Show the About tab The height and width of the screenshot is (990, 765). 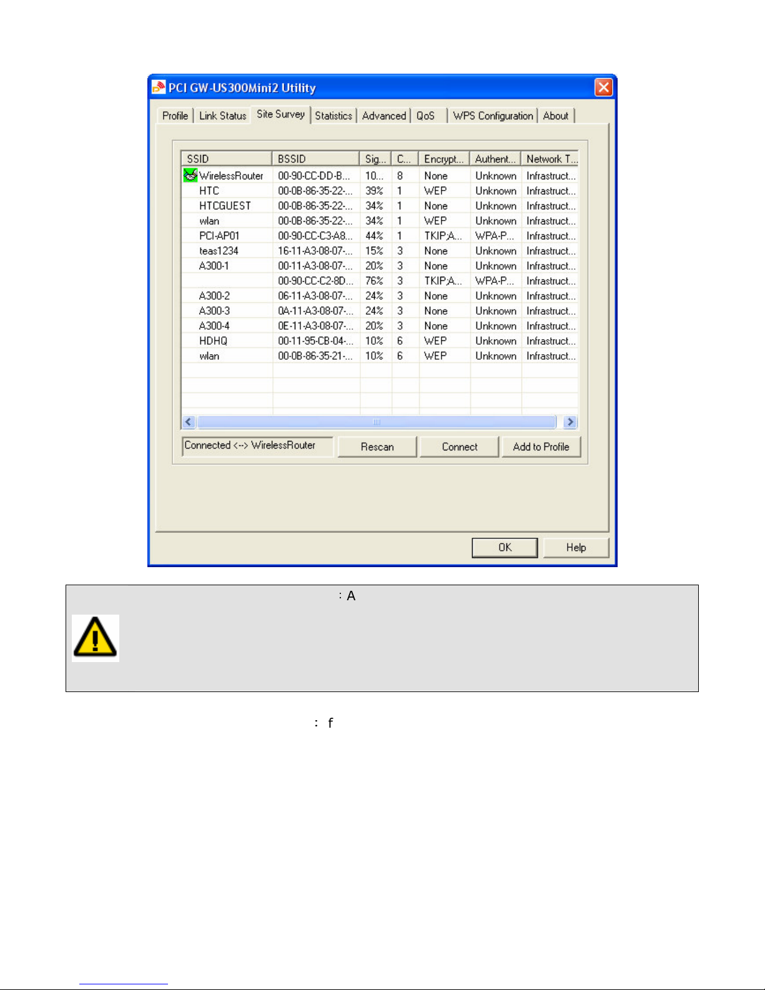(556, 116)
